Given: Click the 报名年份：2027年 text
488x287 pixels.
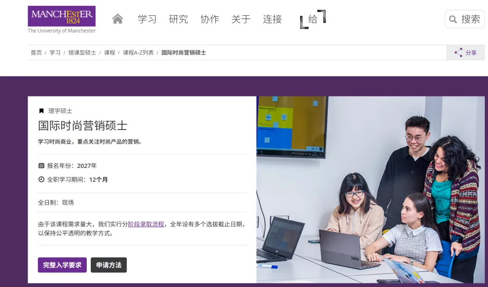Looking at the screenshot, I should (x=72, y=166).
